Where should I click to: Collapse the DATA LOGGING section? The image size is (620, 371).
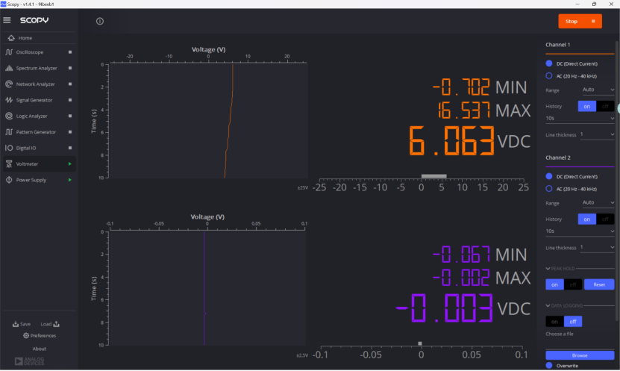click(548, 305)
